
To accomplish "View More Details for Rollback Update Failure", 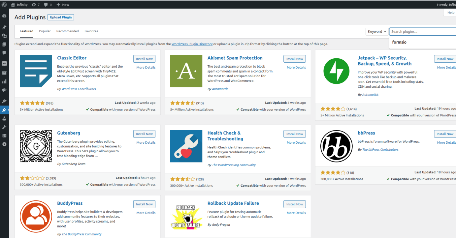I will (296, 213).
